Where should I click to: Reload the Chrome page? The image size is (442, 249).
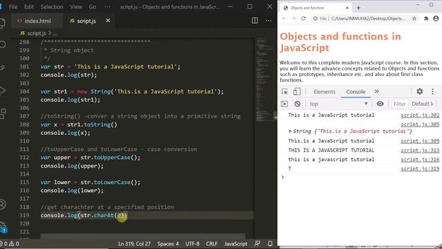coord(303,19)
